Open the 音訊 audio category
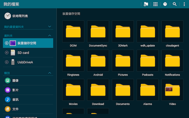This screenshot has height=118, width=189. coord(28,99)
